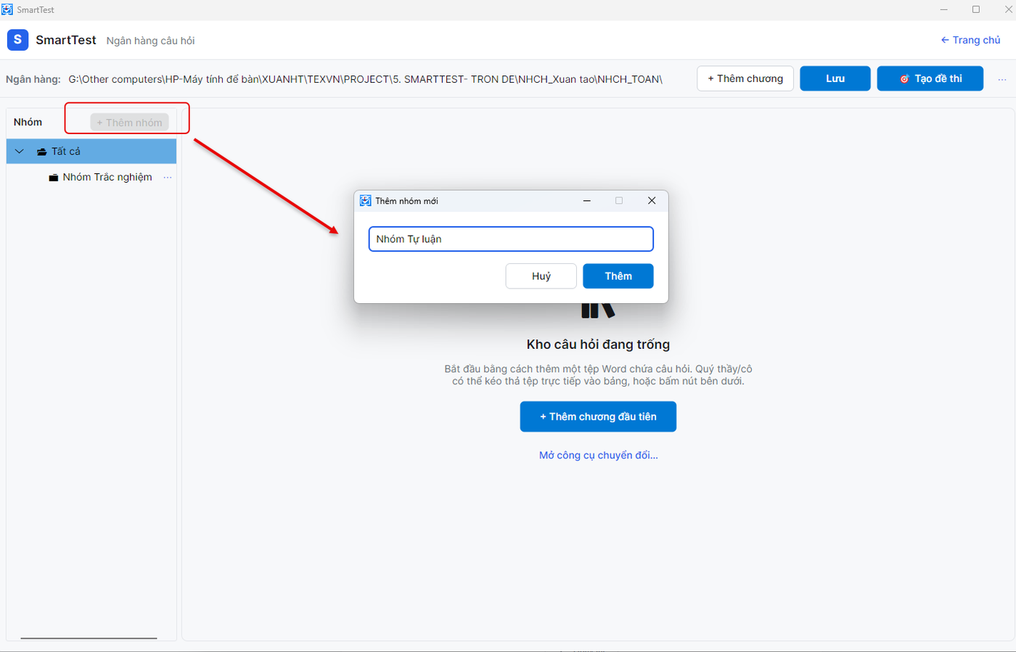Close the Thêm nhóm mới dialog
The image size is (1016, 652).
[652, 201]
